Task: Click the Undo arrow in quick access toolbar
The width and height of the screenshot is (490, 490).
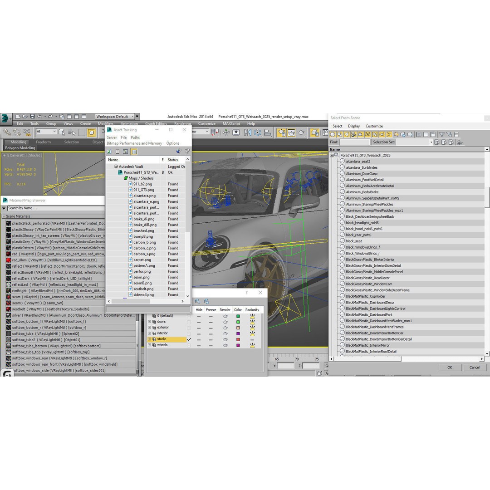Action: pyautogui.click(x=39, y=117)
